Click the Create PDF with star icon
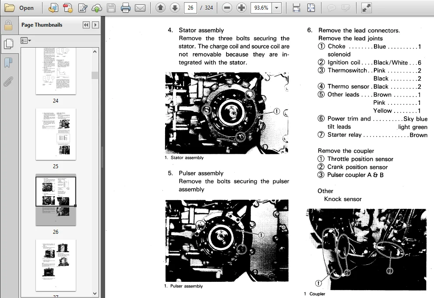The width and height of the screenshot is (434, 298). tap(68, 8)
